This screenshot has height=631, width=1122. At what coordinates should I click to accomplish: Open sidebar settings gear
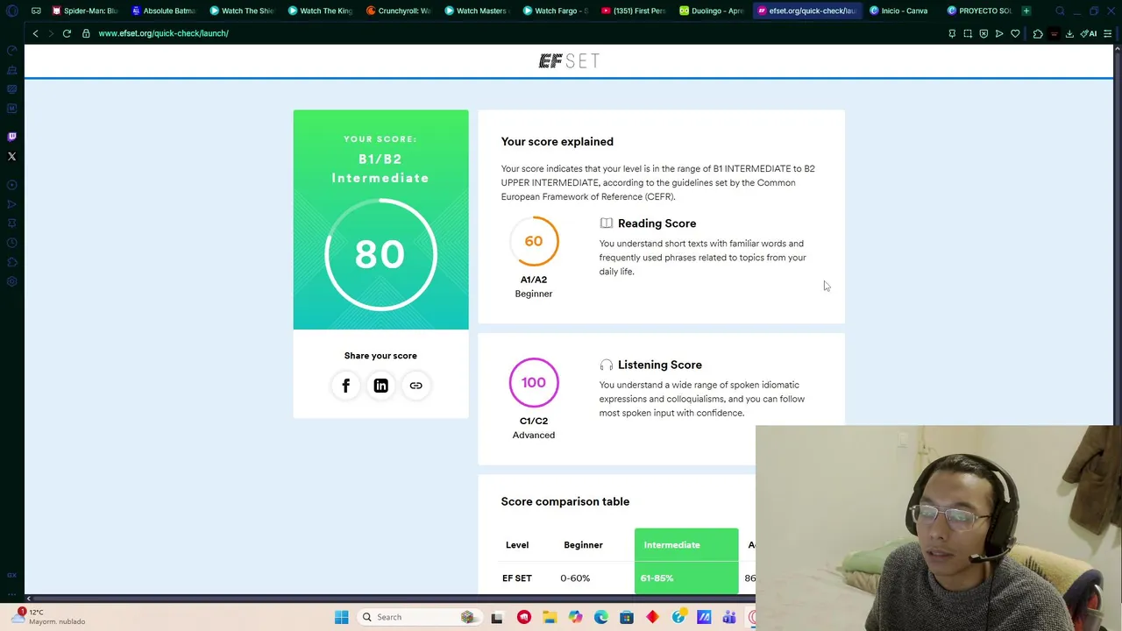coord(11,281)
